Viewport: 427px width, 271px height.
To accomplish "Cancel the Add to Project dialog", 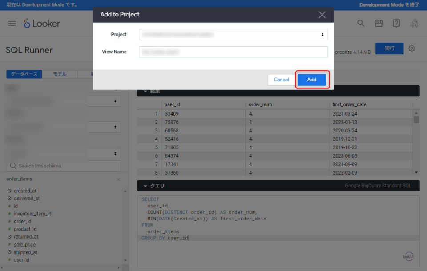I will (281, 80).
